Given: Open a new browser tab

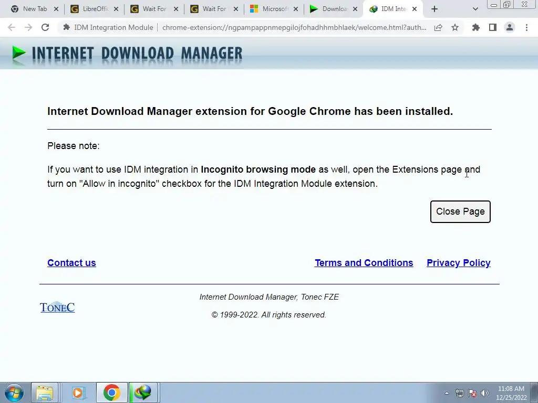Looking at the screenshot, I should click(434, 9).
